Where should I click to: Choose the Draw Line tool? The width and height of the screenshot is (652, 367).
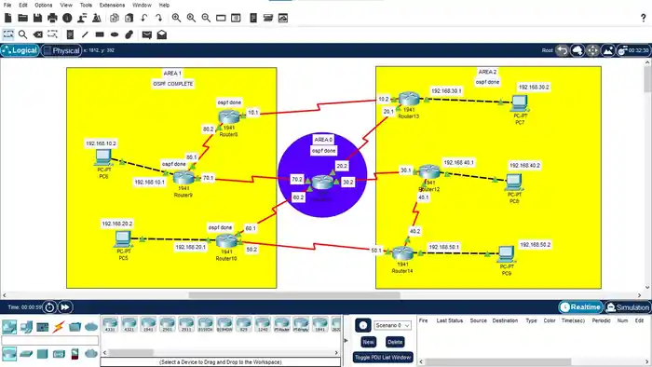click(85, 34)
